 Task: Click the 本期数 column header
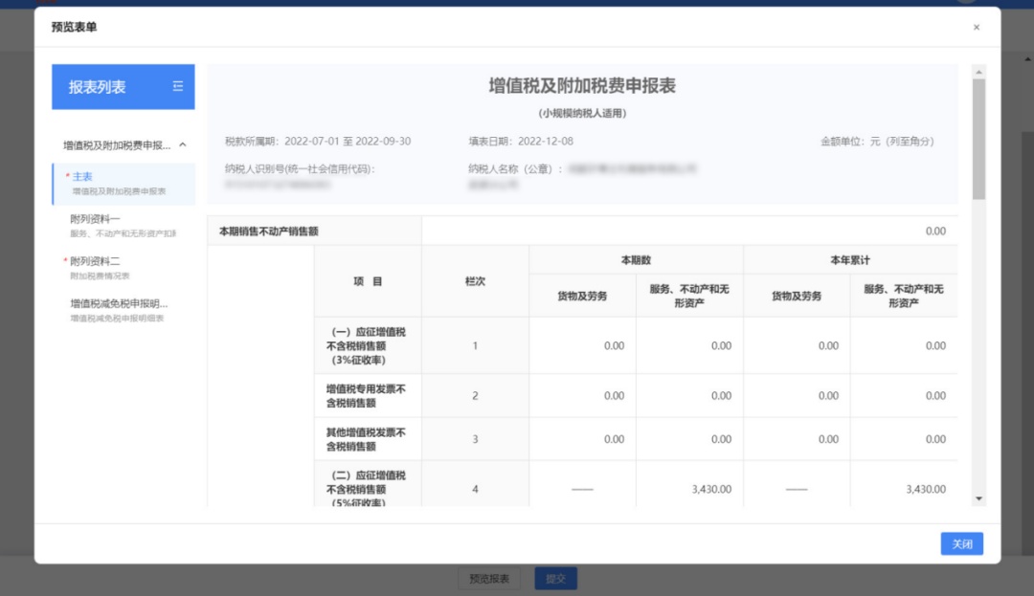(x=636, y=260)
